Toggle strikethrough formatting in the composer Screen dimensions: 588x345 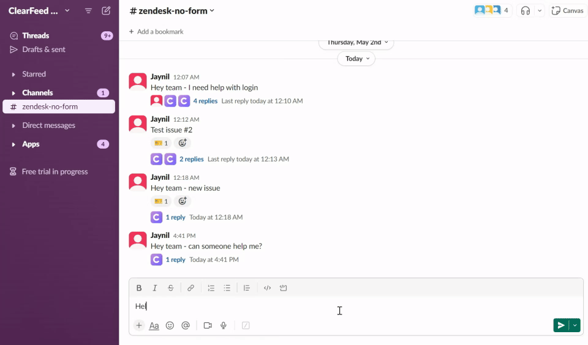point(171,288)
